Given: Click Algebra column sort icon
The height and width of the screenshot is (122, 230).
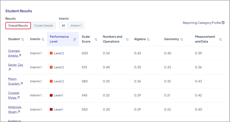Looking at the screenshot, I should pos(148,39).
